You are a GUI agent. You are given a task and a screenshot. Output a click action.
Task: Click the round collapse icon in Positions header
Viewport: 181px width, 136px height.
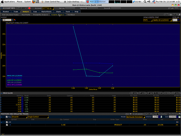tap(179, 114)
